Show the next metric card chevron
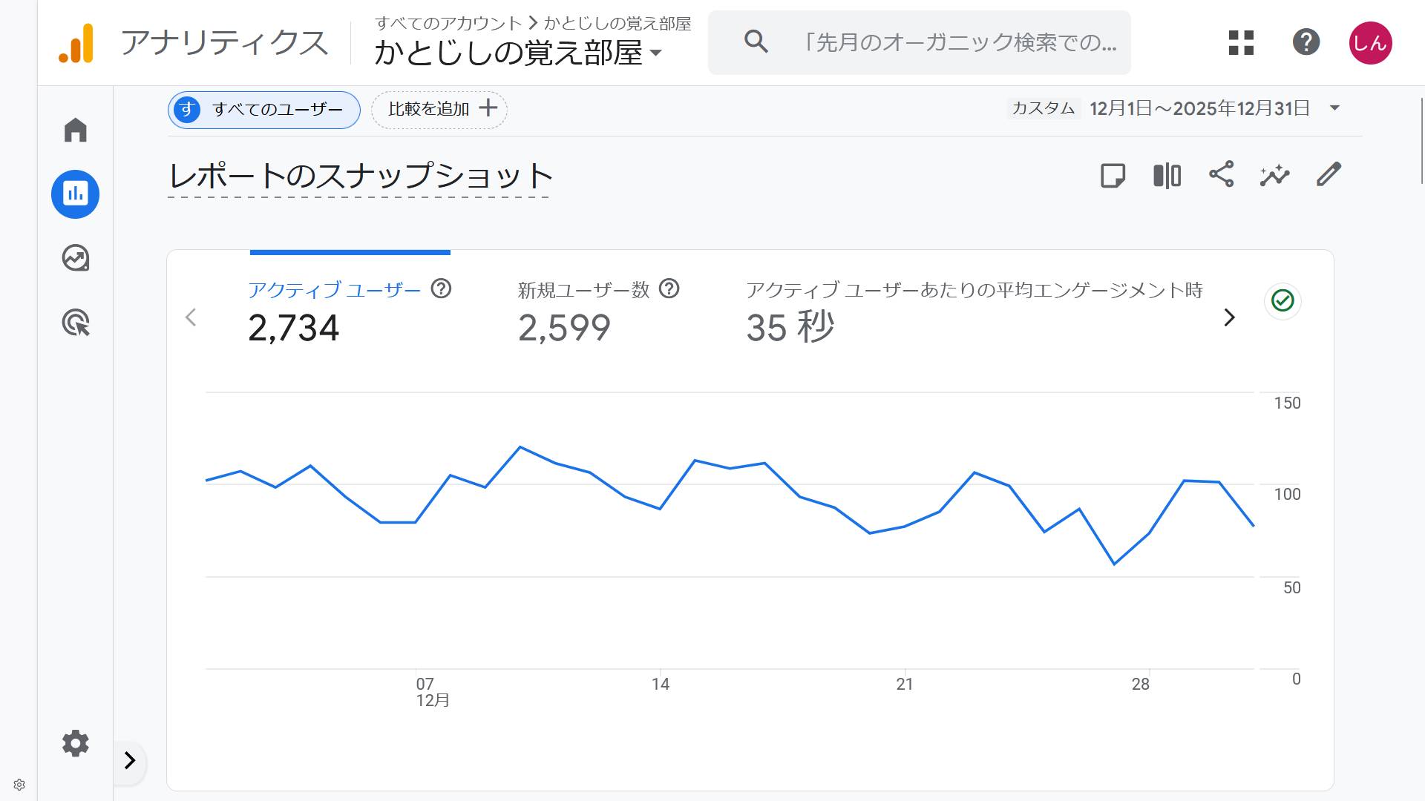1425x801 pixels. pos(1230,317)
